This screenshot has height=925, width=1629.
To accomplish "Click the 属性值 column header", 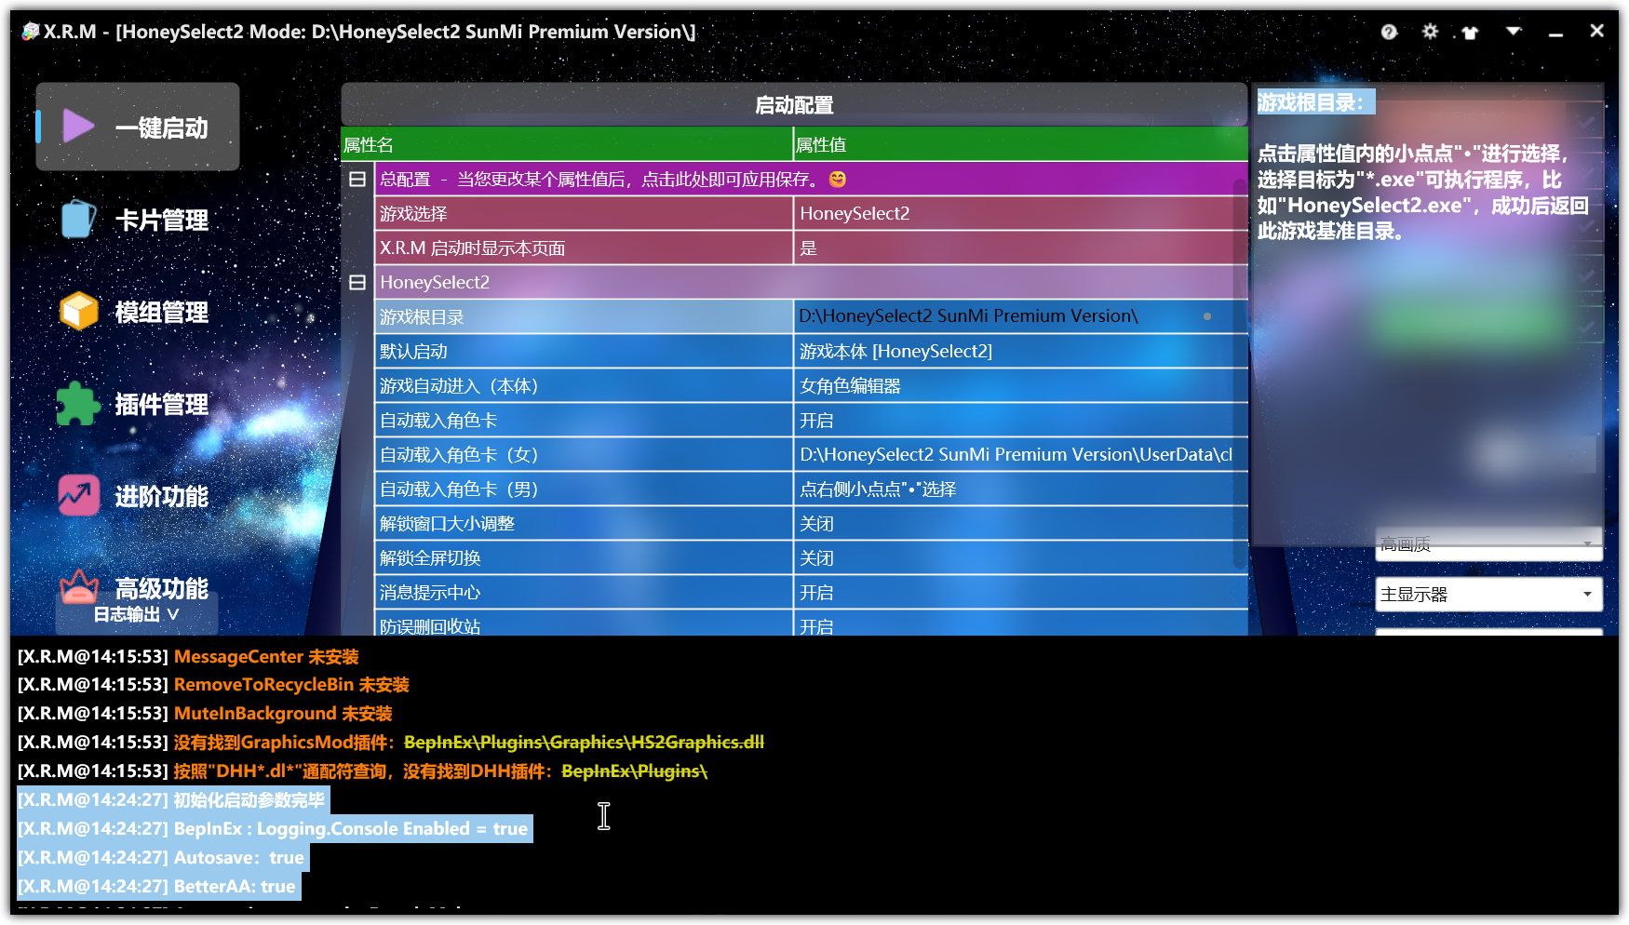I will [1020, 144].
